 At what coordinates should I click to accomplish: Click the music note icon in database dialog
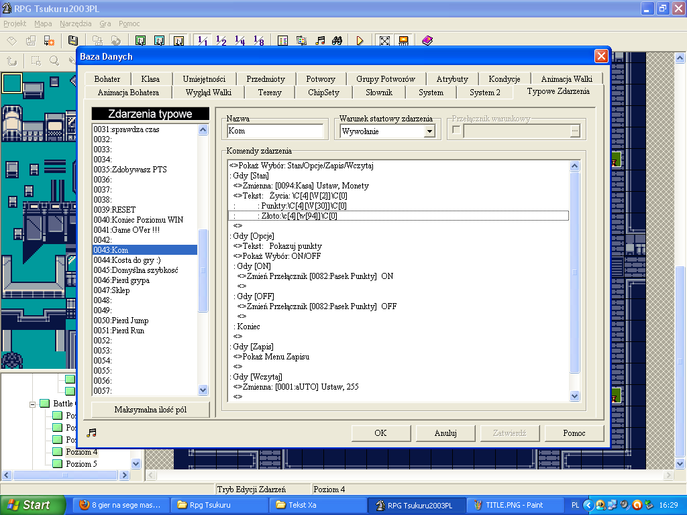click(x=91, y=433)
